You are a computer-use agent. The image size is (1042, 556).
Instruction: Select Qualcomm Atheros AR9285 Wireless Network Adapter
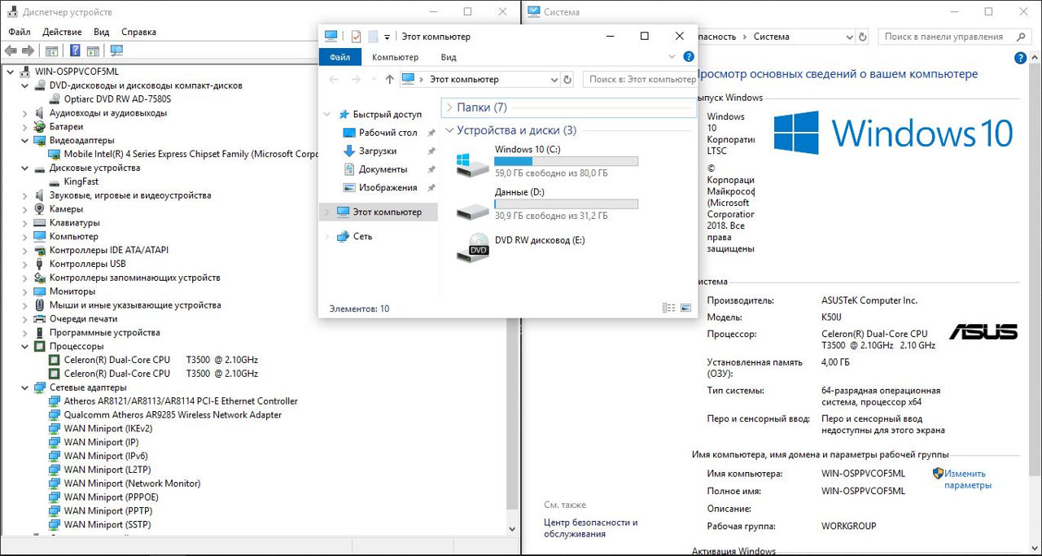click(173, 414)
